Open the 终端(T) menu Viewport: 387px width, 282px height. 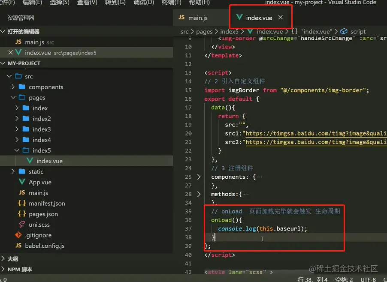[172, 2]
